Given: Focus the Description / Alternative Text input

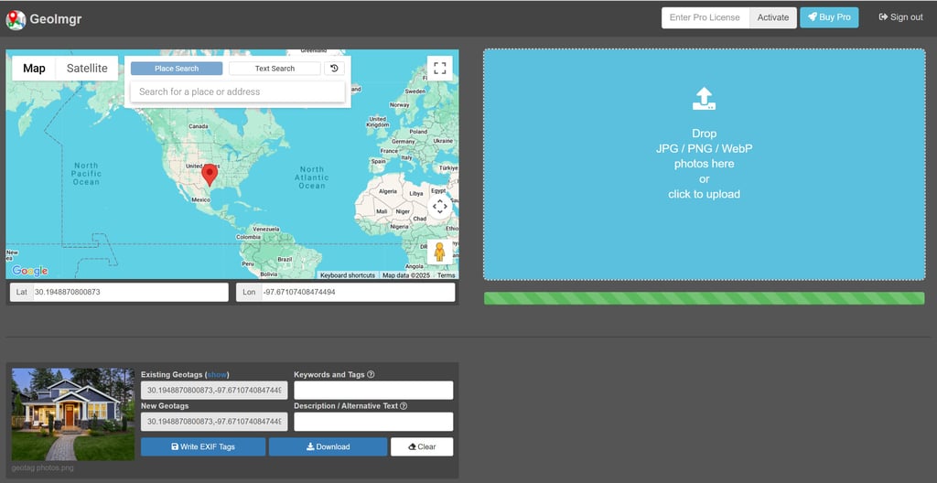Looking at the screenshot, I should click(x=373, y=422).
